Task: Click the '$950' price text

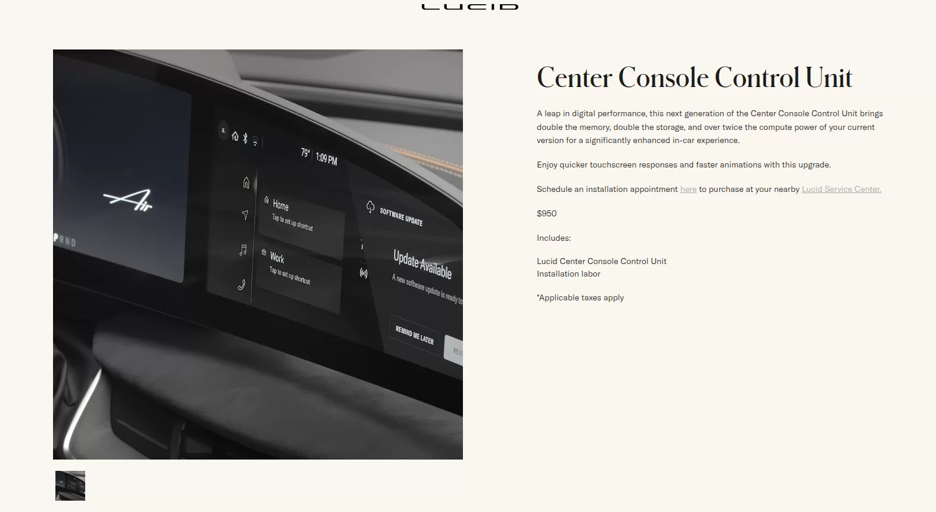Action: pyautogui.click(x=546, y=213)
